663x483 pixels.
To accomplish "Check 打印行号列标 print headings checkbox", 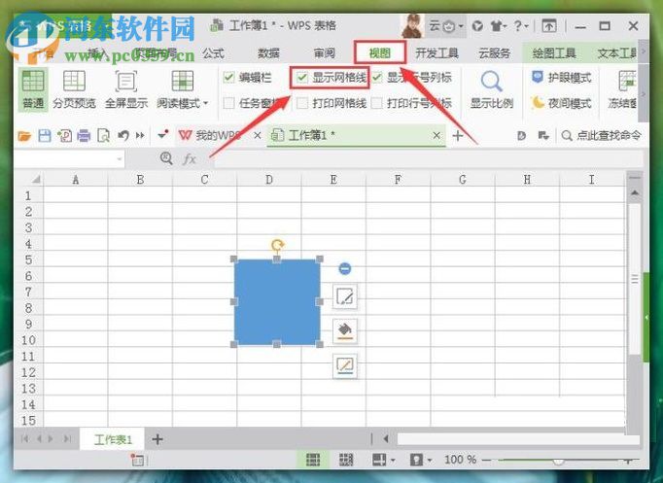I will (377, 103).
